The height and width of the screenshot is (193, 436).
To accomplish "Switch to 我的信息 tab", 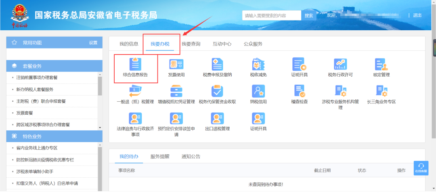I will (129, 44).
